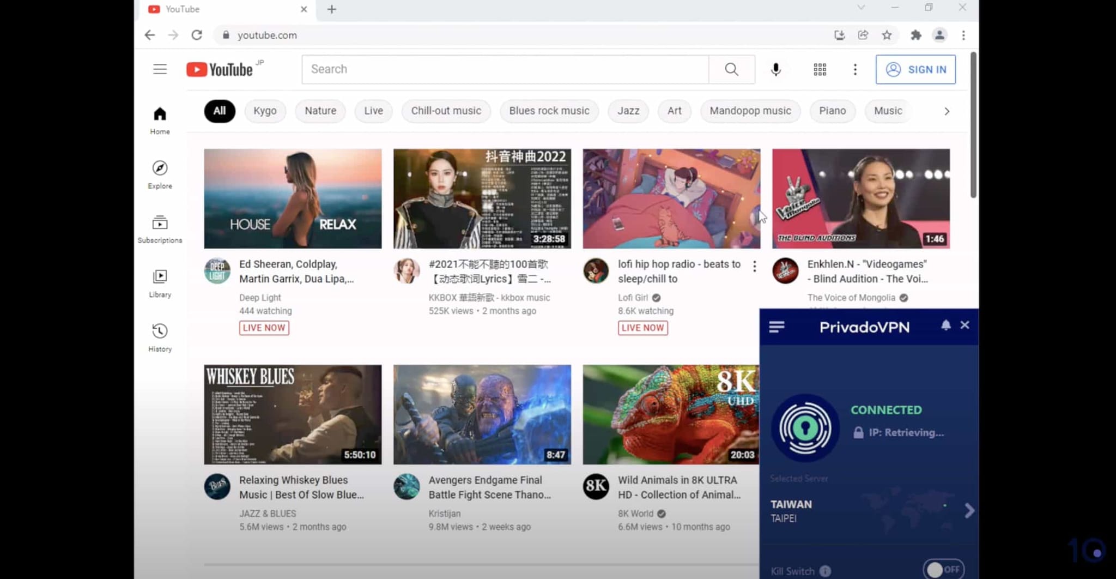Open the Whiskey Blues video thumbnail
The width and height of the screenshot is (1116, 579).
293,414
